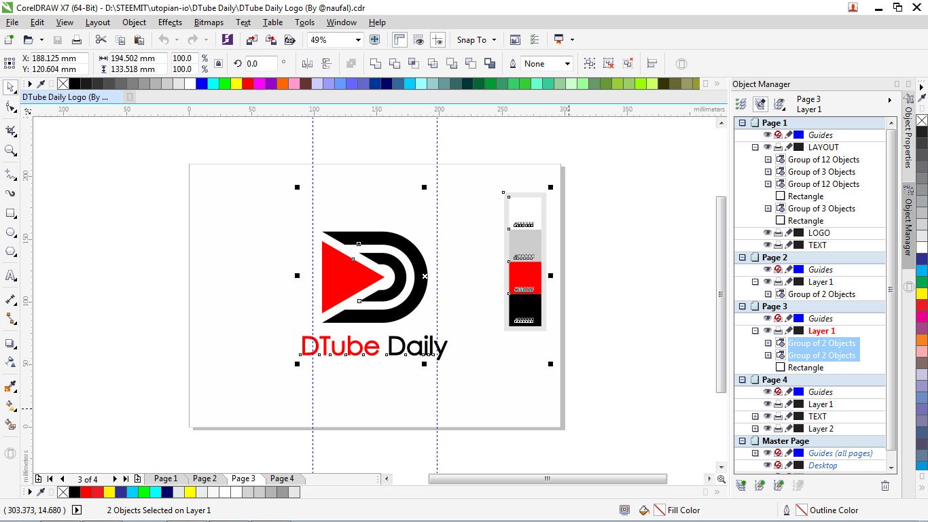The width and height of the screenshot is (928, 522).
Task: Expand Guides (all pages) node
Action: (755, 453)
